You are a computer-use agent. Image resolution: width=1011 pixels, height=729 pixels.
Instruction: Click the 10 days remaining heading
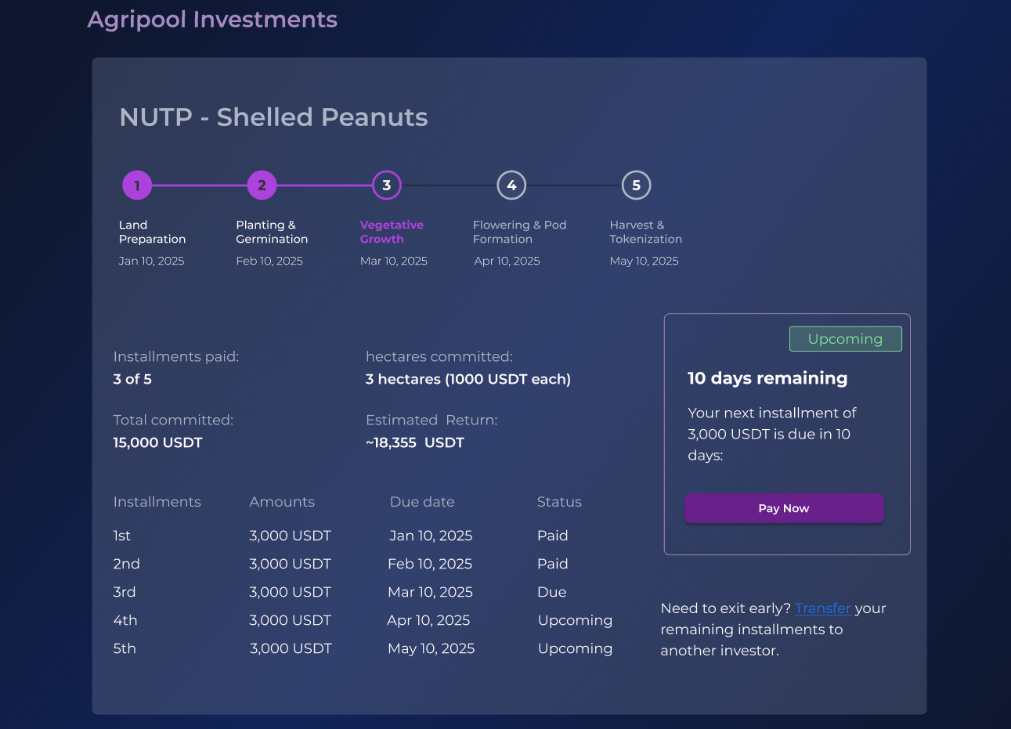(x=767, y=378)
